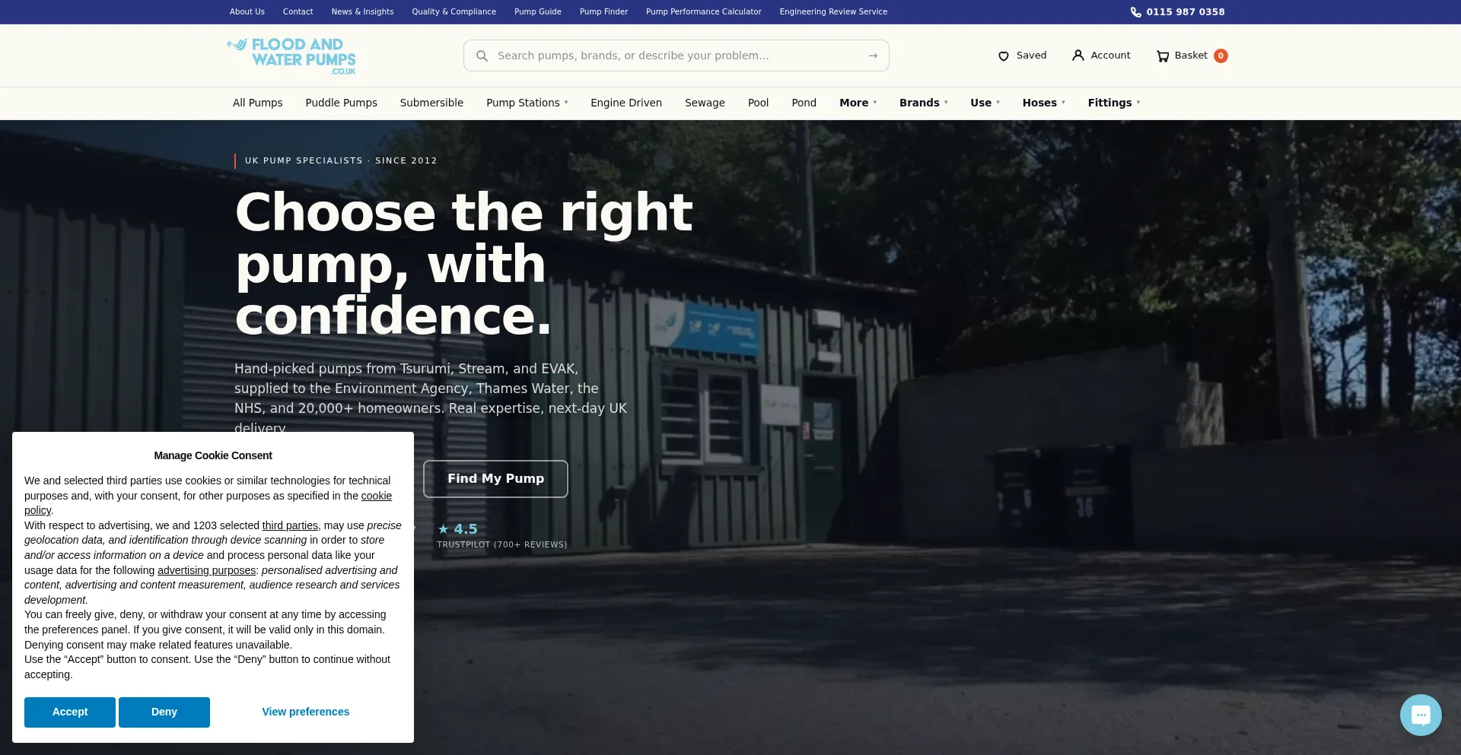Open Basket via the cart icon
Image resolution: width=1461 pixels, height=755 pixels.
click(x=1162, y=56)
